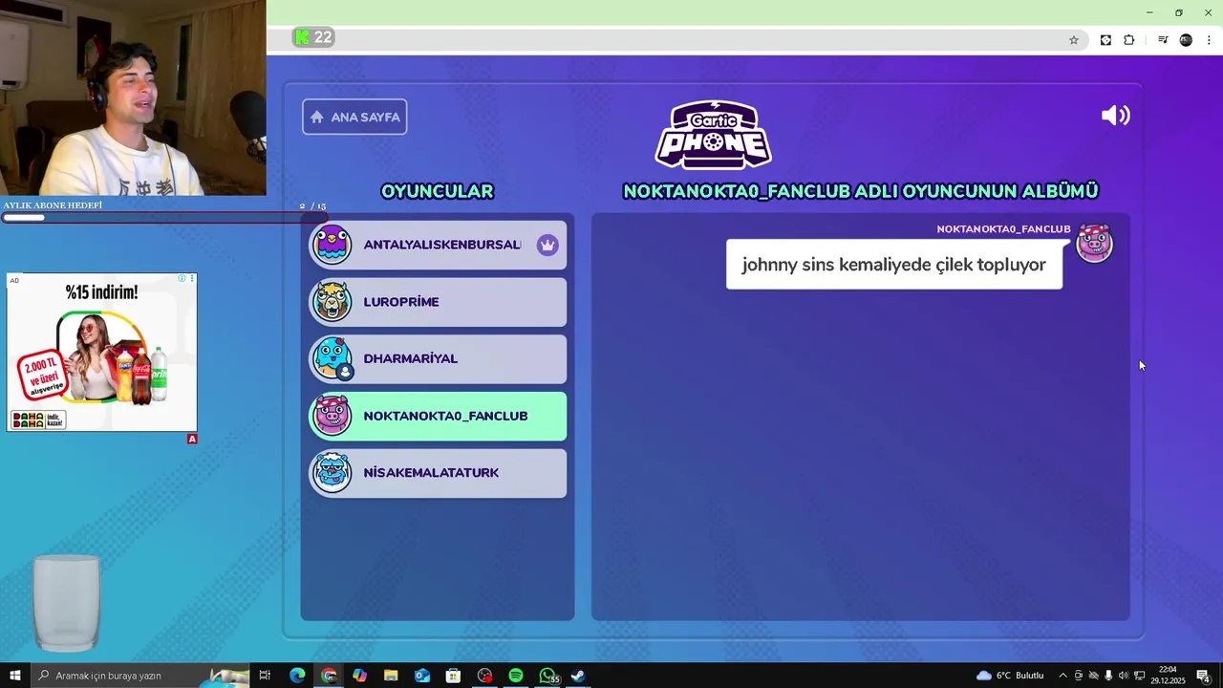Open Chrome three-dot menu
Viewport: 1223px width, 688px height.
tap(1209, 40)
